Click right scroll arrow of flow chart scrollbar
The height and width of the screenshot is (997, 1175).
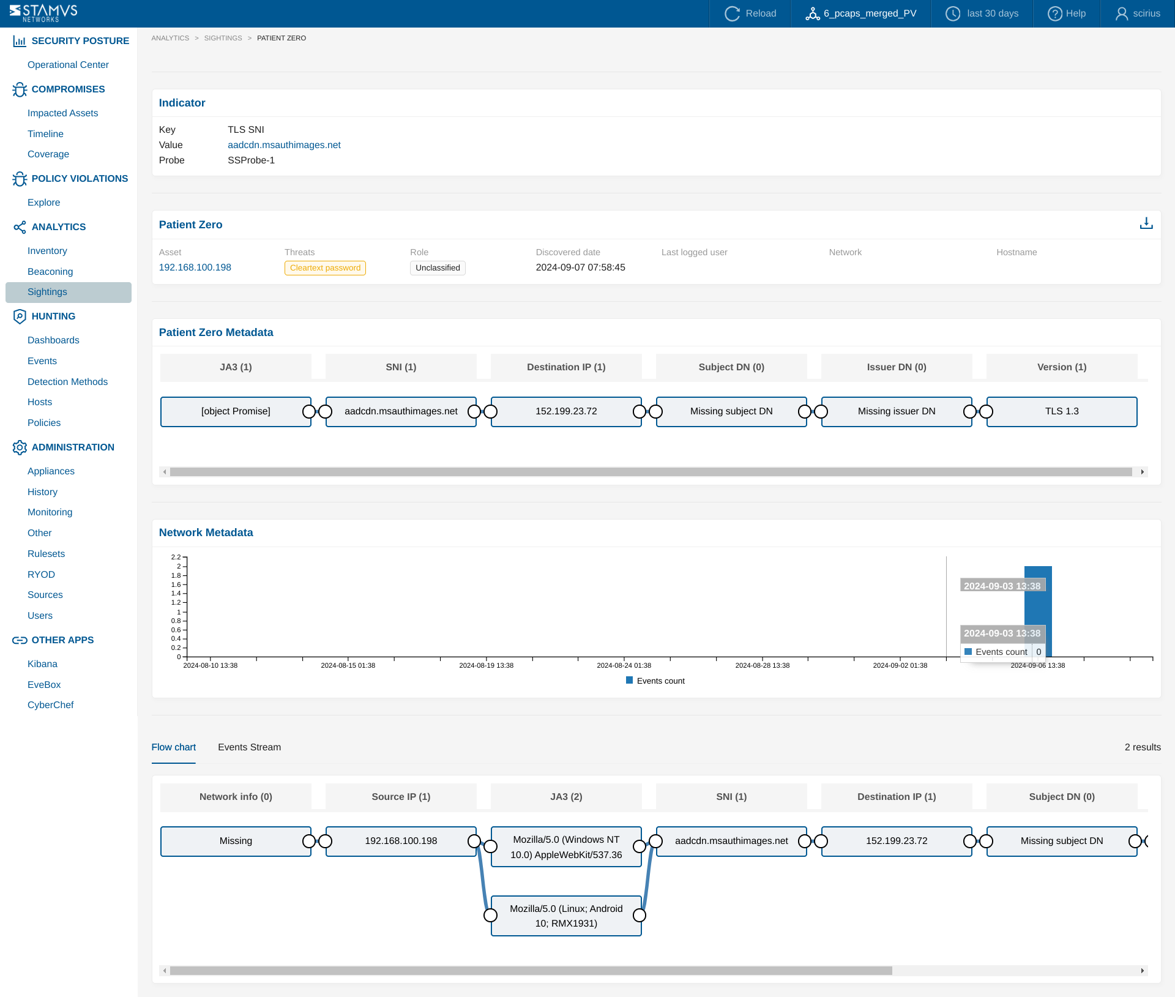[1142, 971]
